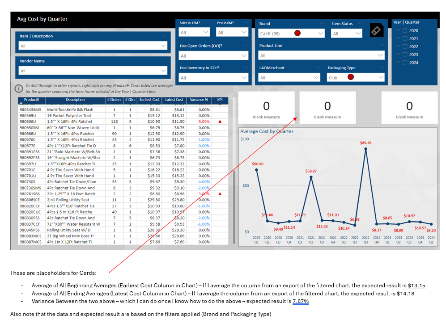Click the 9.00% variance value in red

click(204, 122)
